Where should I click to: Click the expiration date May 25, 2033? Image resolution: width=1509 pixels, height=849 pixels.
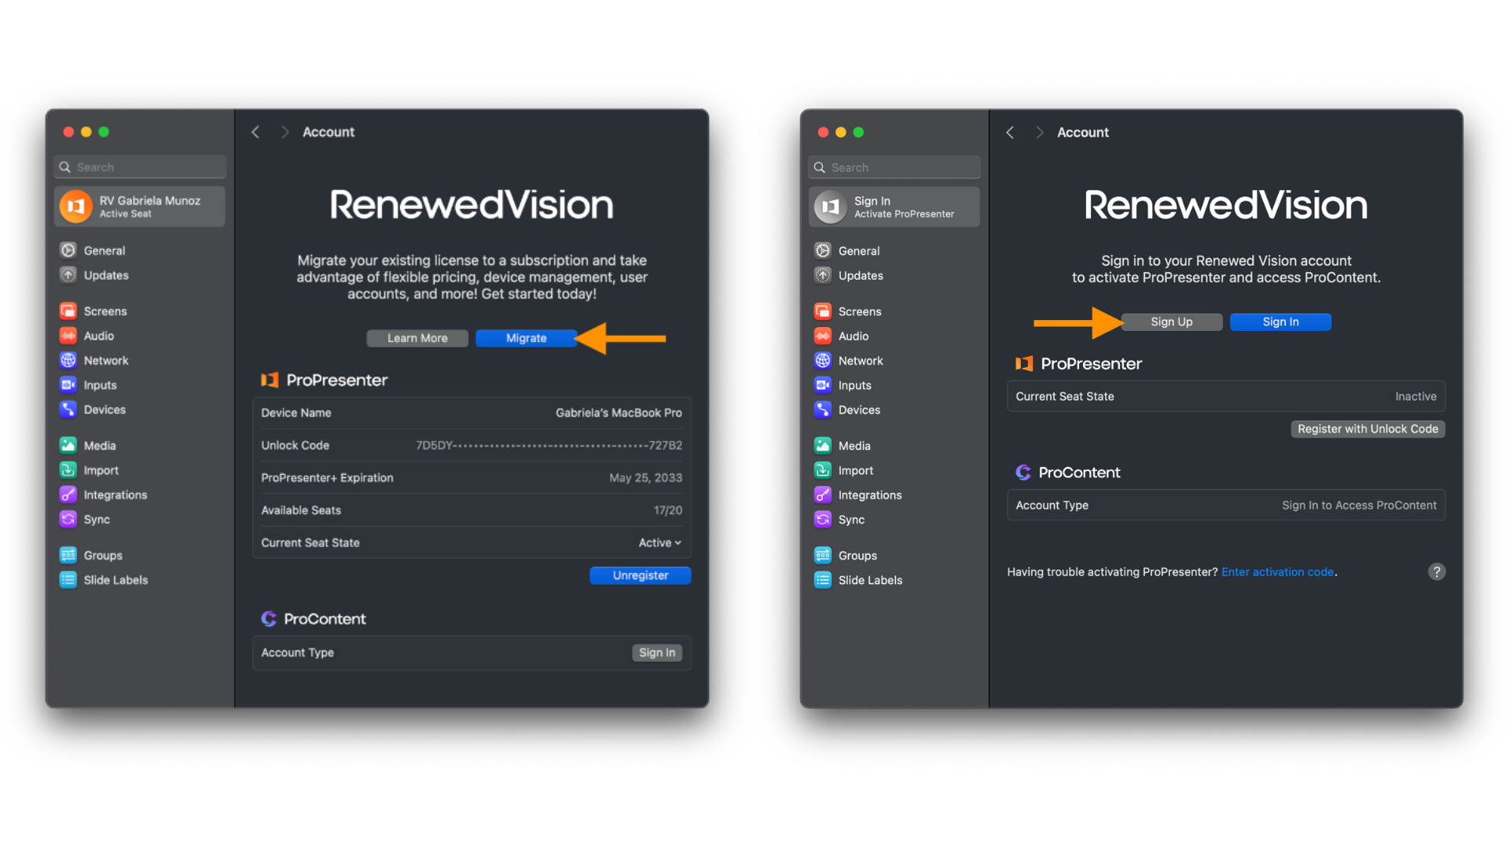pyautogui.click(x=645, y=478)
